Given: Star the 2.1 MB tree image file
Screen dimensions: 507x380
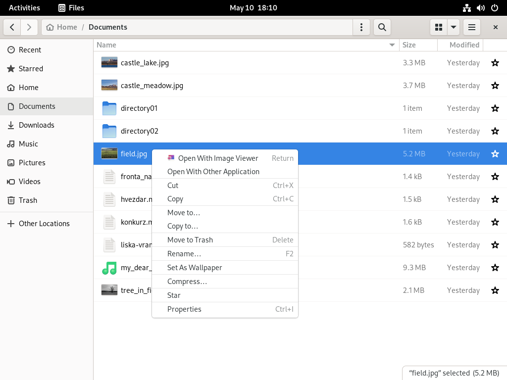Looking at the screenshot, I should [x=495, y=290].
